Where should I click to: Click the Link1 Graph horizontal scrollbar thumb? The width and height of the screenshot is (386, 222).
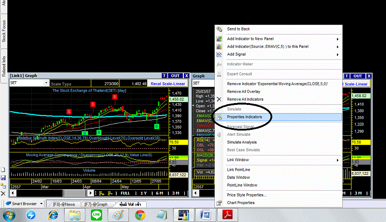tap(74, 193)
